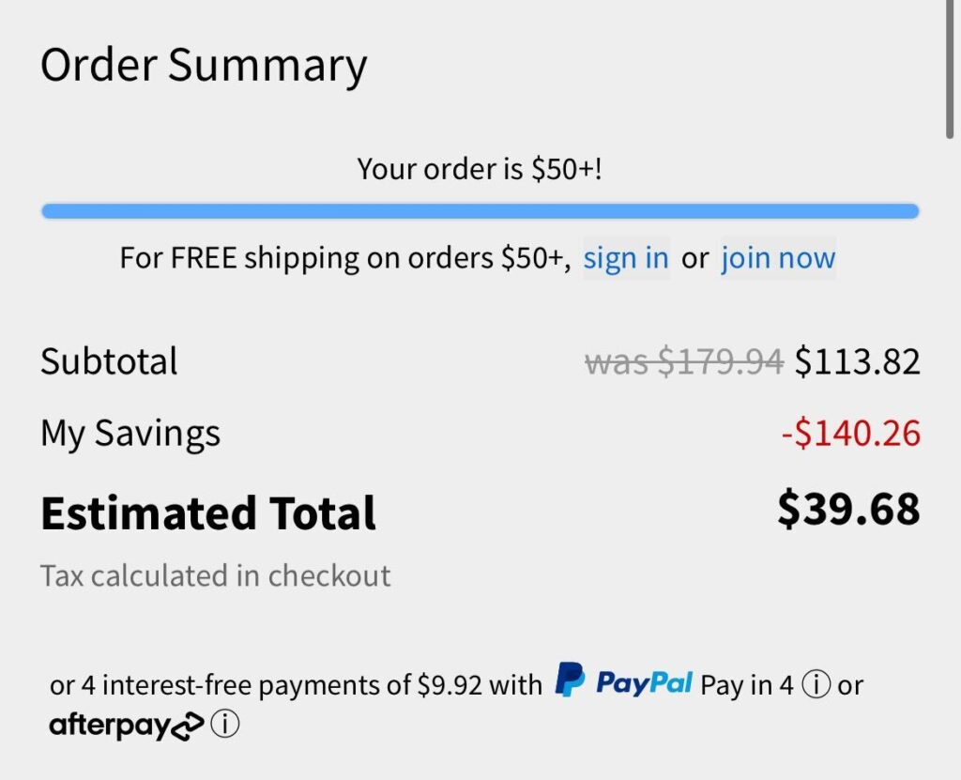Click the PayPal logo icon
The height and width of the screenshot is (780, 961).
[570, 681]
